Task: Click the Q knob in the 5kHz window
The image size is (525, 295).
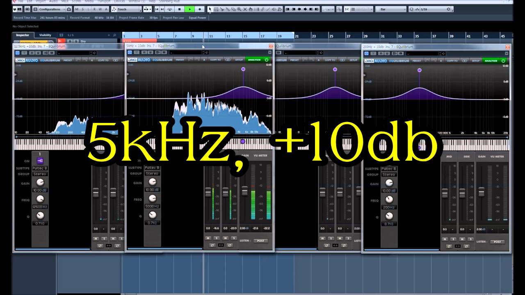Action: point(152,215)
